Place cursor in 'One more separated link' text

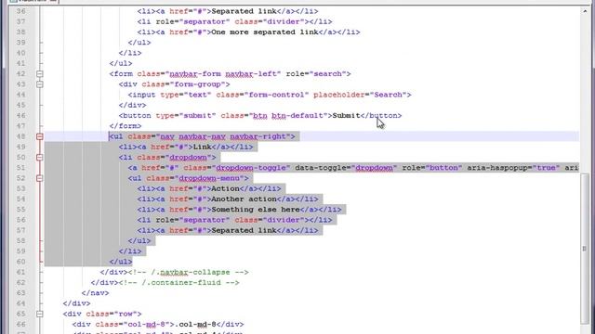point(264,32)
